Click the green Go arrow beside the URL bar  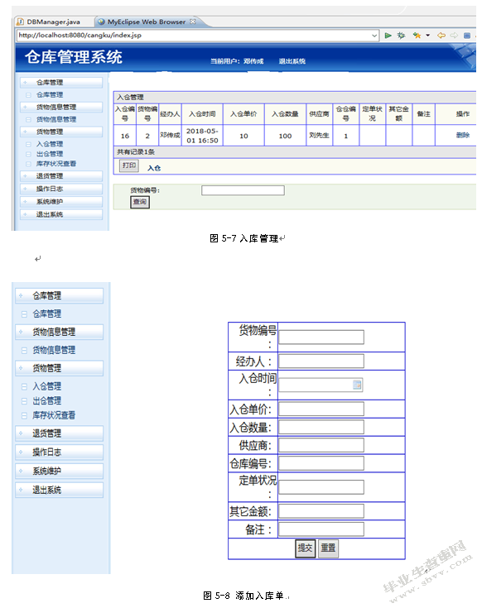tap(388, 36)
